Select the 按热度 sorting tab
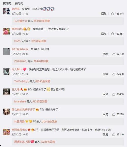 click(7, 4)
